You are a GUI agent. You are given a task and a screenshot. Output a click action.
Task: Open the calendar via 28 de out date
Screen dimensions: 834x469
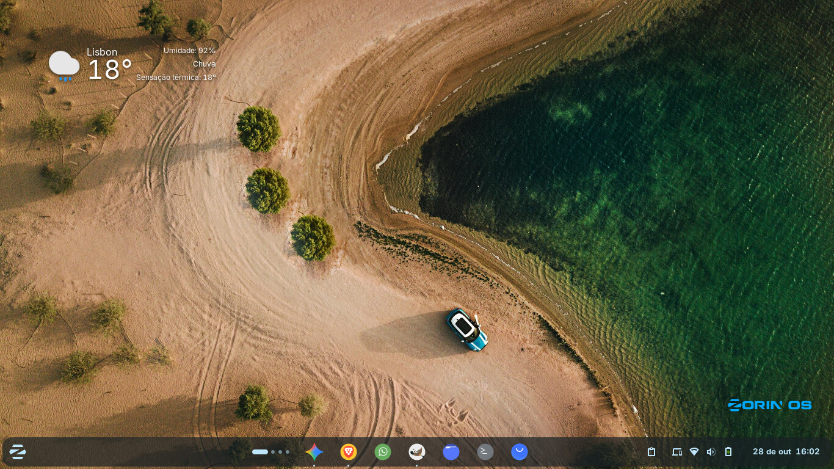coord(772,452)
